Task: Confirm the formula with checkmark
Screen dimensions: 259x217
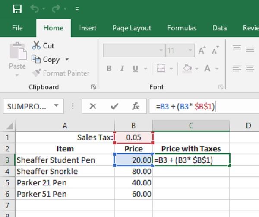Action: [114, 106]
